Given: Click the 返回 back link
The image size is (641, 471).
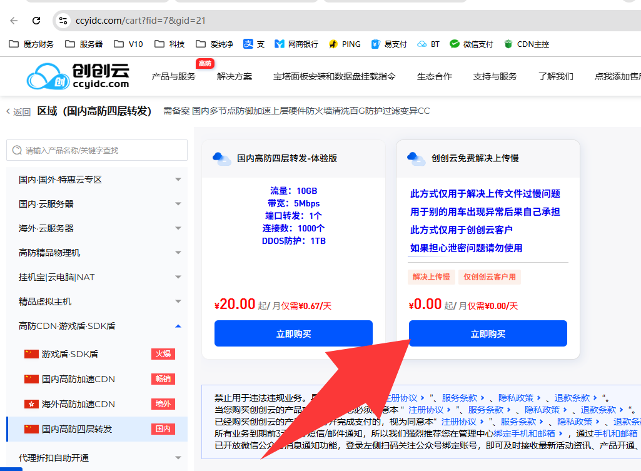Looking at the screenshot, I should pos(19,112).
